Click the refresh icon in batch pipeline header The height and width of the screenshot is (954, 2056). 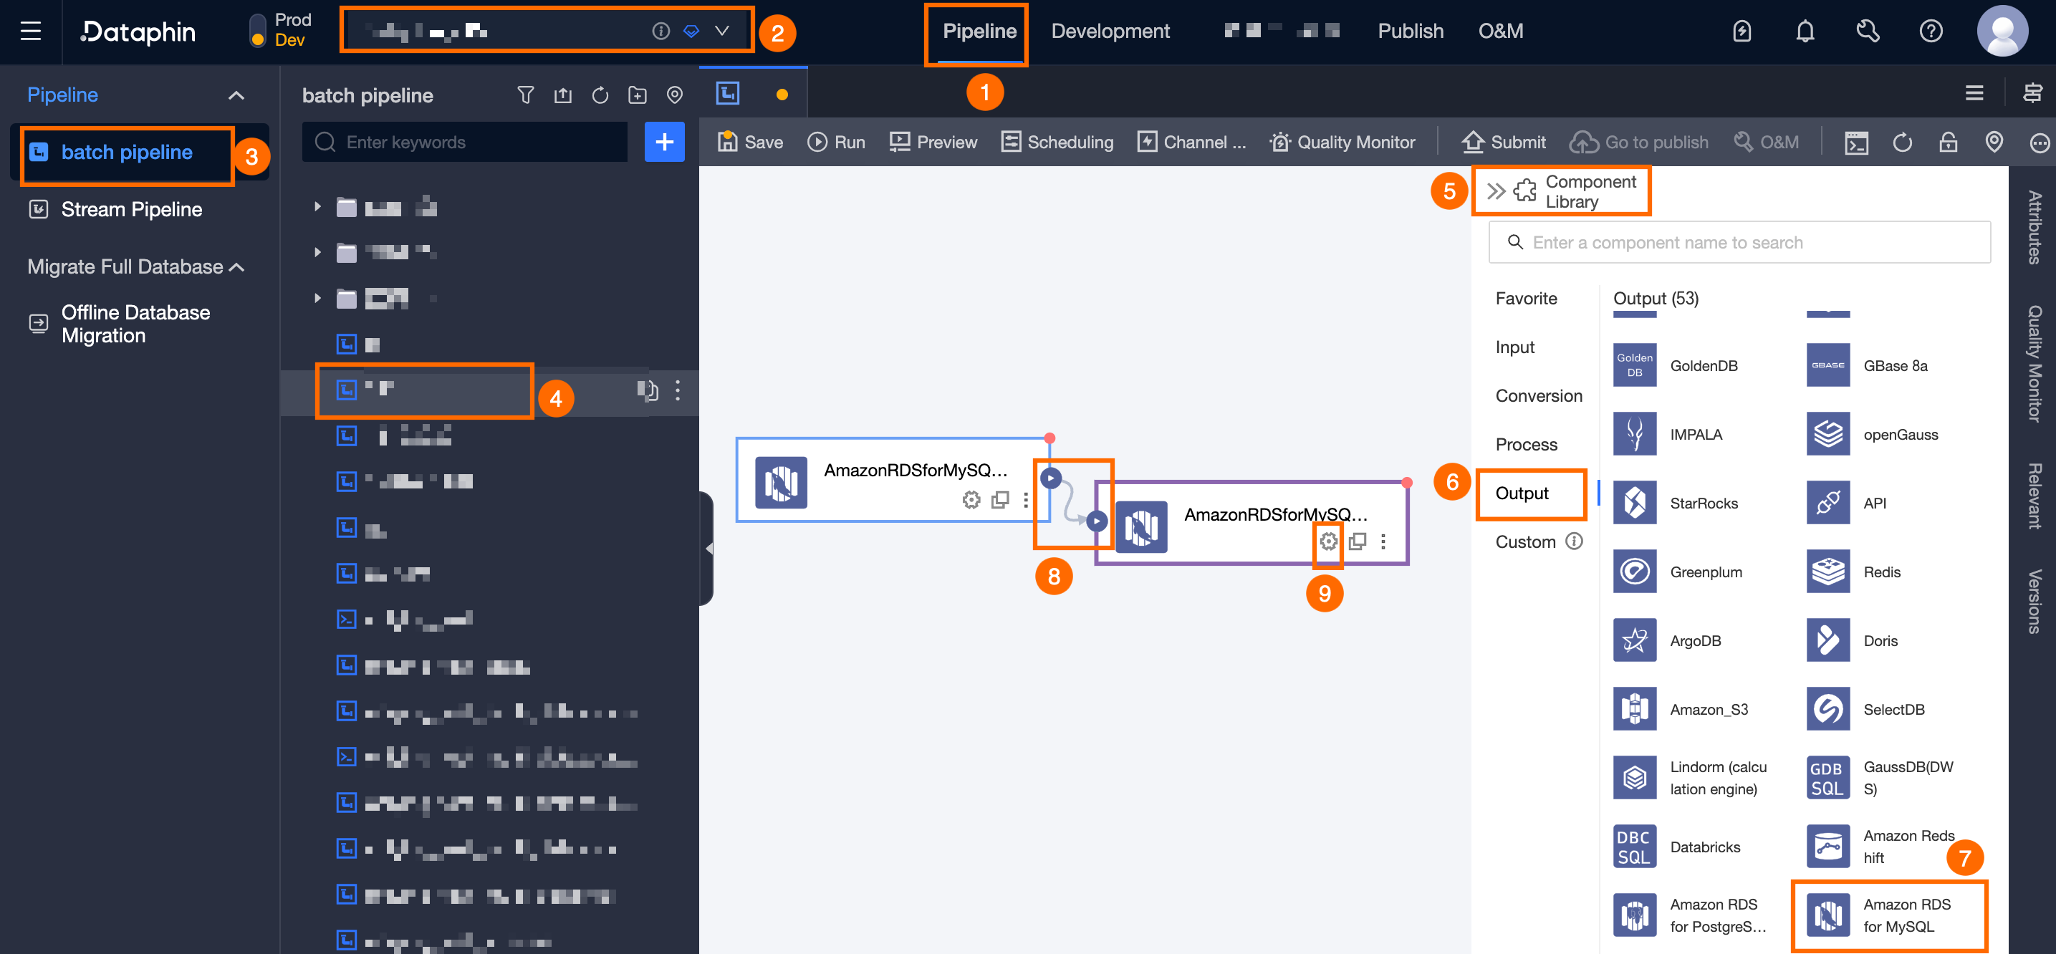click(x=600, y=96)
